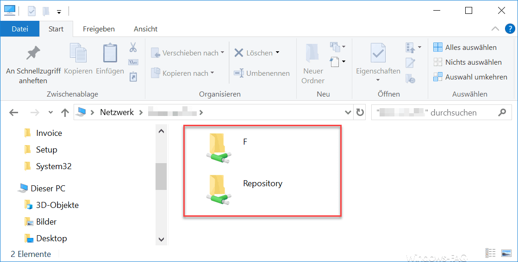
Task: Open the Ansicht ribbon tab
Action: [x=145, y=29]
